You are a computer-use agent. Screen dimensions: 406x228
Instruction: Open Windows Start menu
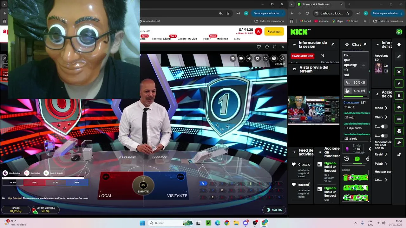point(142,223)
